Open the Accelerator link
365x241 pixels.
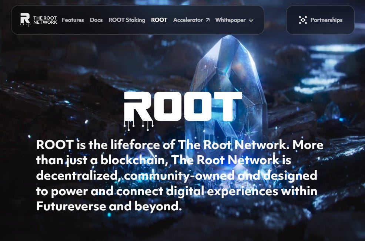point(188,20)
